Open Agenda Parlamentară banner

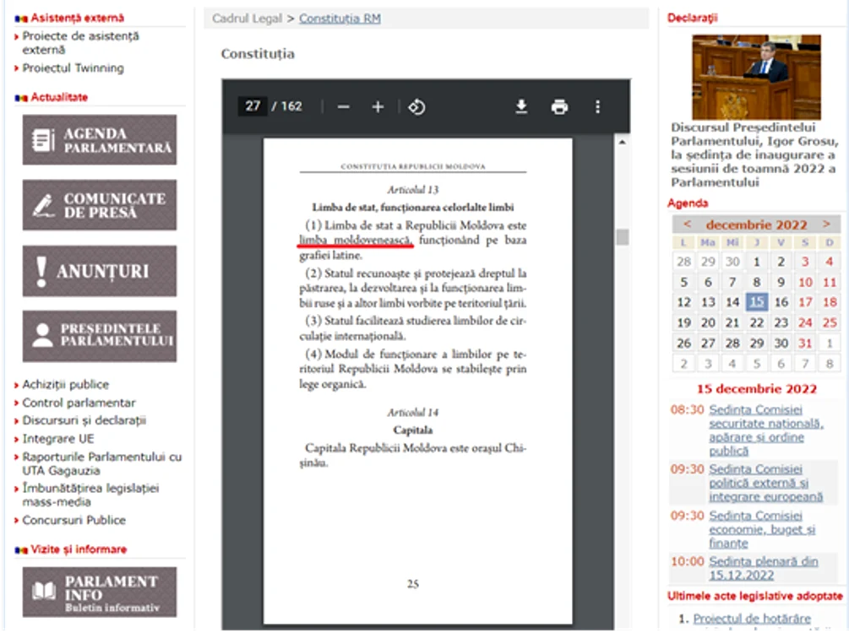click(x=100, y=140)
